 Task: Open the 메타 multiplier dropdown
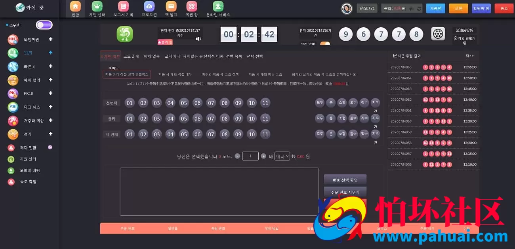282,156
